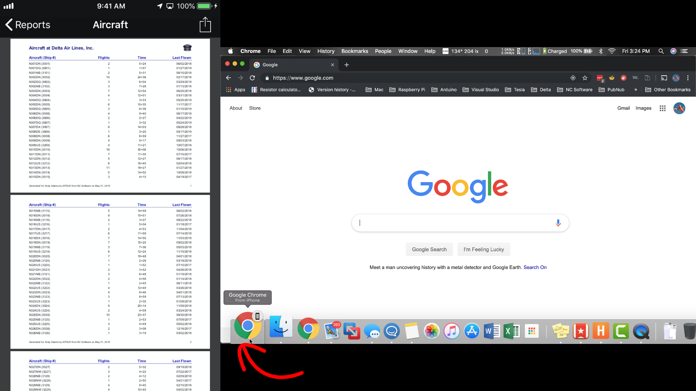Open Notification Center icon

tap(684, 51)
